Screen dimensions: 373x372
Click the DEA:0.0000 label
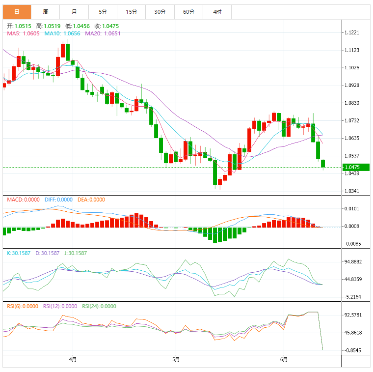(x=91, y=200)
